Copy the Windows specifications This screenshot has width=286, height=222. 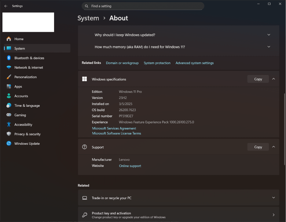(x=258, y=79)
